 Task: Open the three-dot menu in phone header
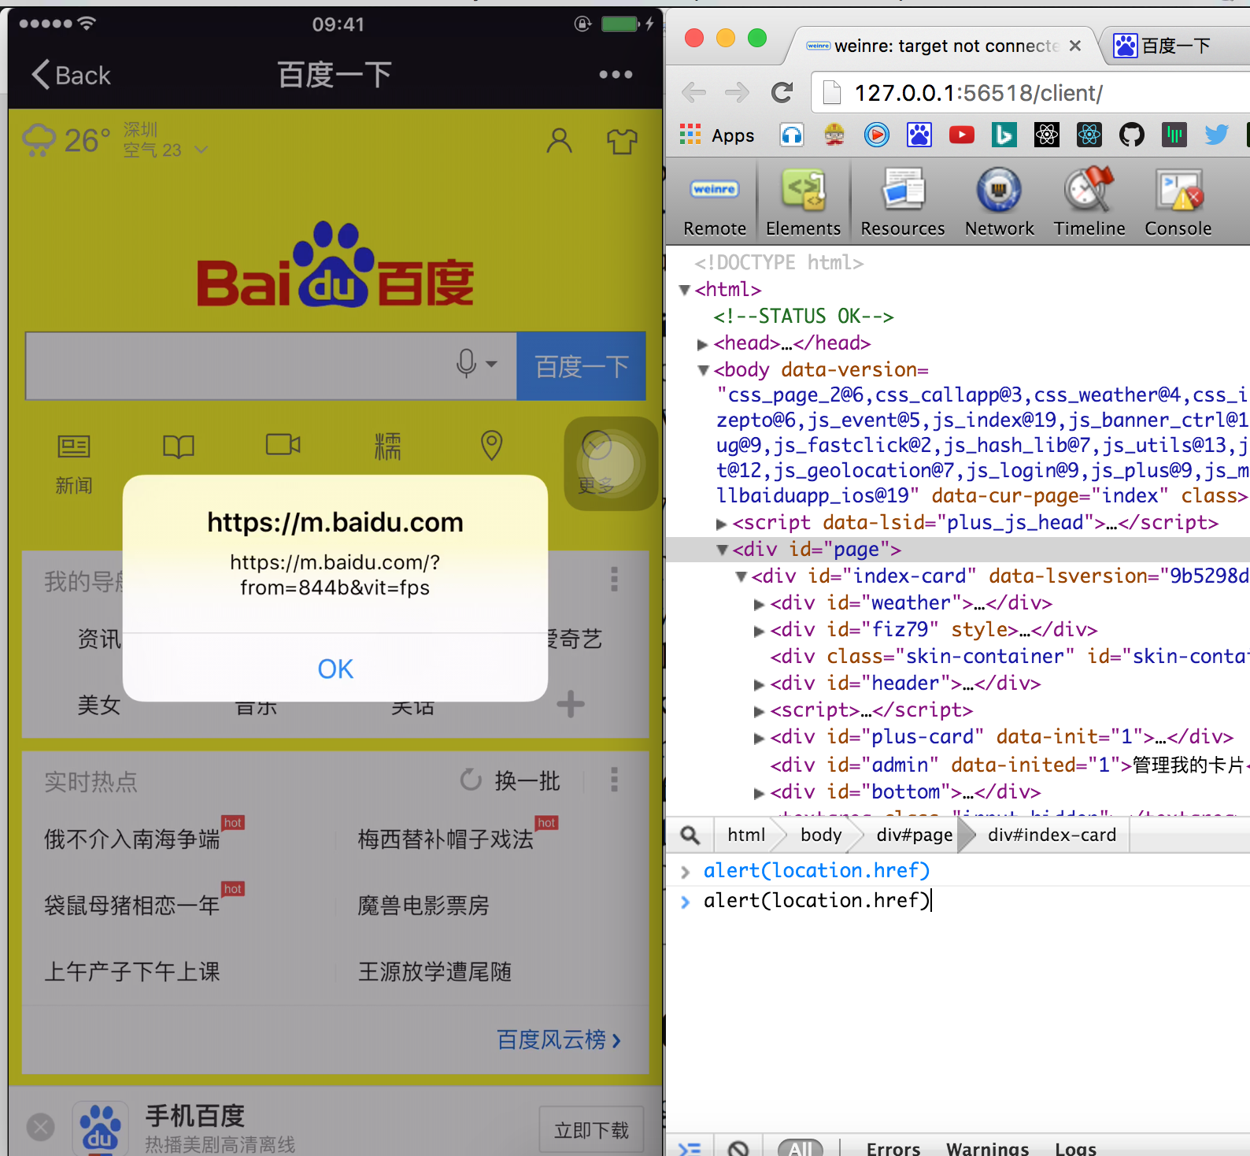(616, 75)
